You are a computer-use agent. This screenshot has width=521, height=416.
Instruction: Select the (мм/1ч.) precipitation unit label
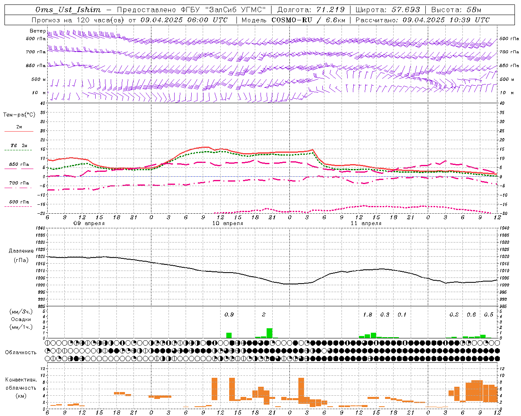tap(22, 327)
